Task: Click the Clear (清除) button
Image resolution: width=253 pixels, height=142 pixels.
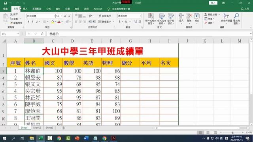Action: point(210,23)
